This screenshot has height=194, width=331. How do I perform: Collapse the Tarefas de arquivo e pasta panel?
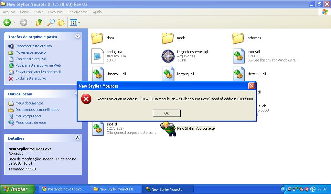coord(78,36)
